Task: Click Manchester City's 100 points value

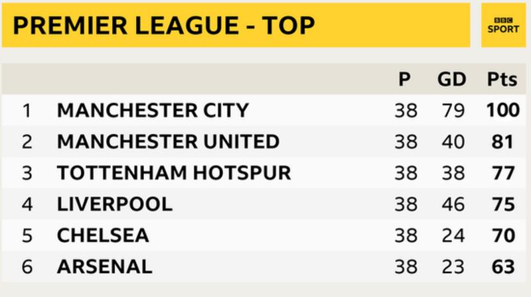Action: (x=503, y=110)
